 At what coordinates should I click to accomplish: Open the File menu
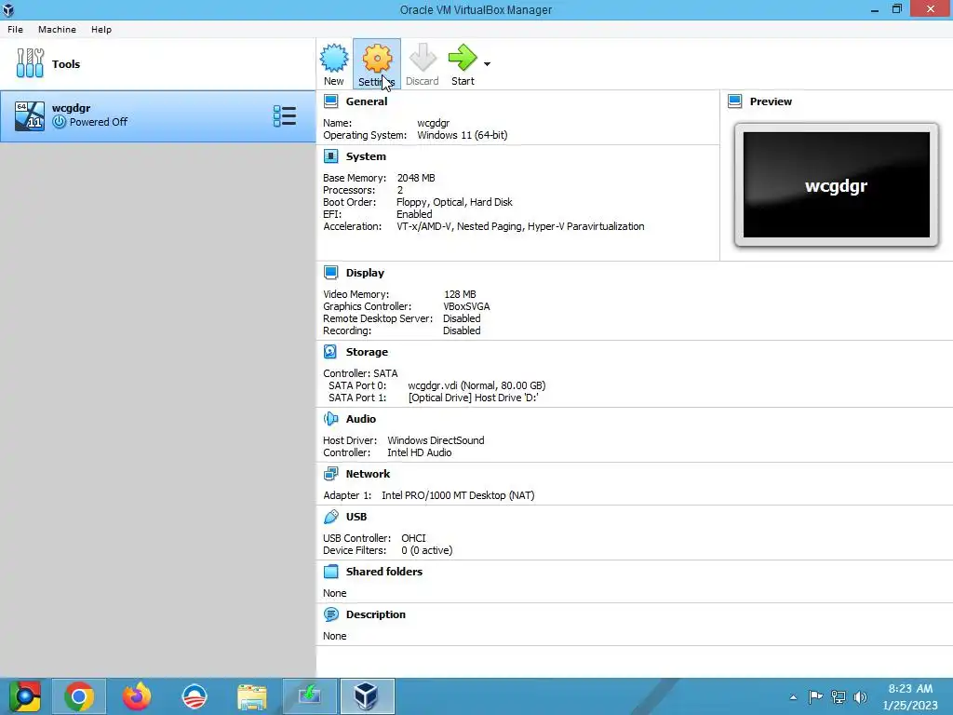(15, 29)
